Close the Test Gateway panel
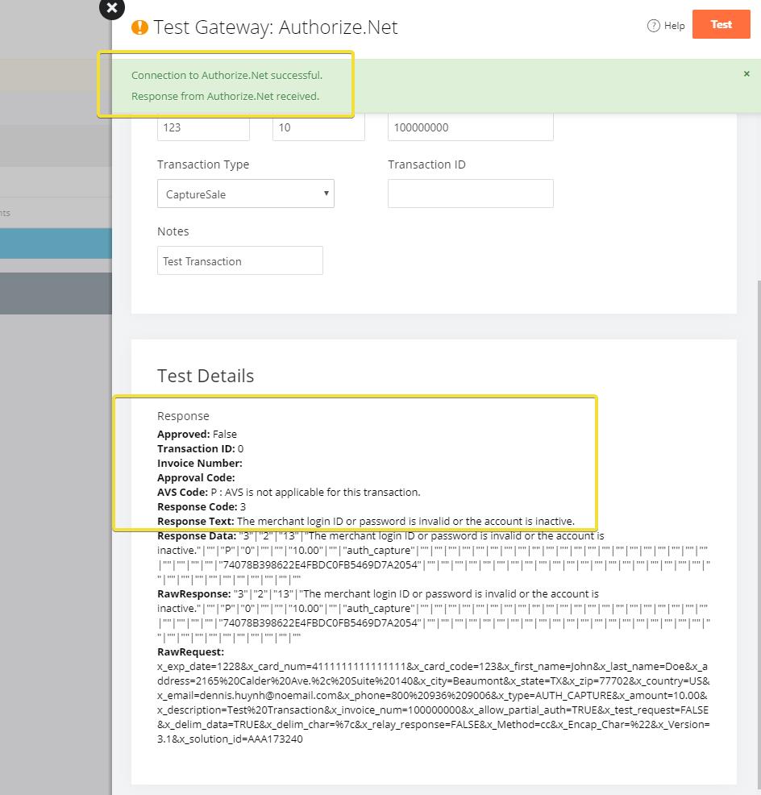Viewport: 761px width, 795px height. tap(112, 8)
